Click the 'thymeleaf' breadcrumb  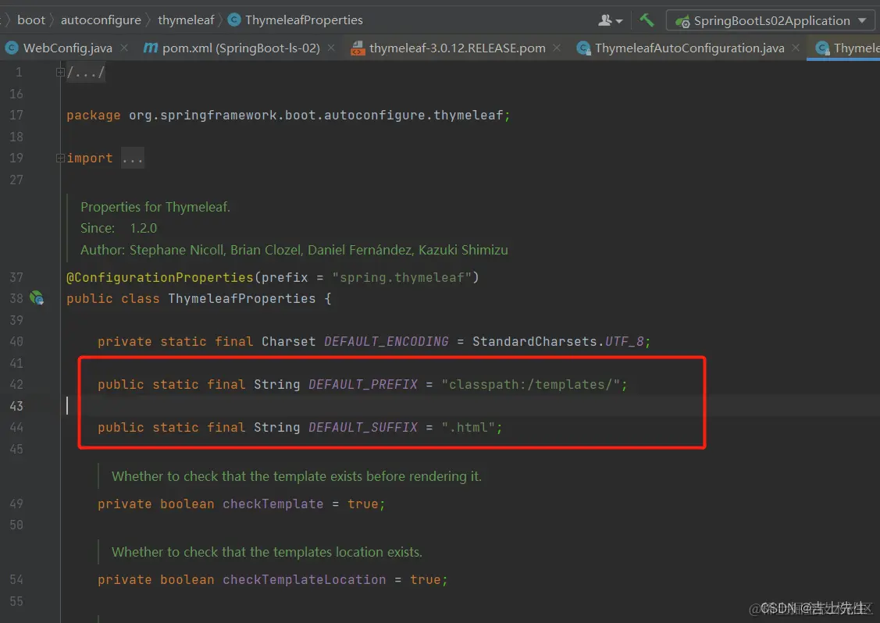[x=186, y=20]
